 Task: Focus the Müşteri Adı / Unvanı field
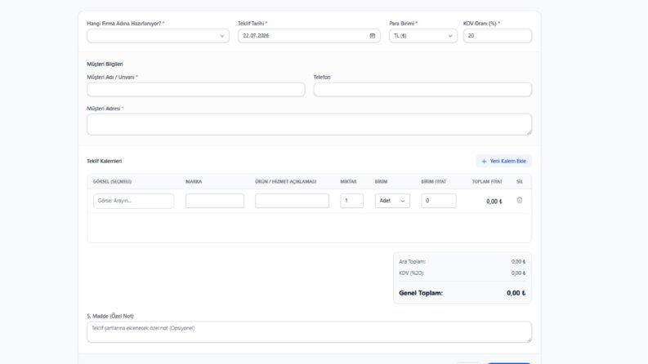(196, 90)
